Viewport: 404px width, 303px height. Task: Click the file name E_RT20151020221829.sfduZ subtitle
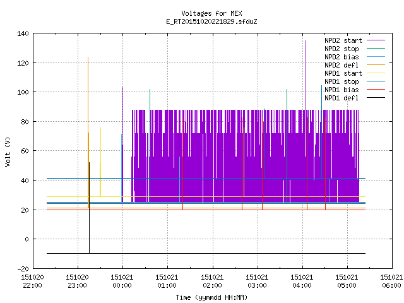[x=211, y=21]
